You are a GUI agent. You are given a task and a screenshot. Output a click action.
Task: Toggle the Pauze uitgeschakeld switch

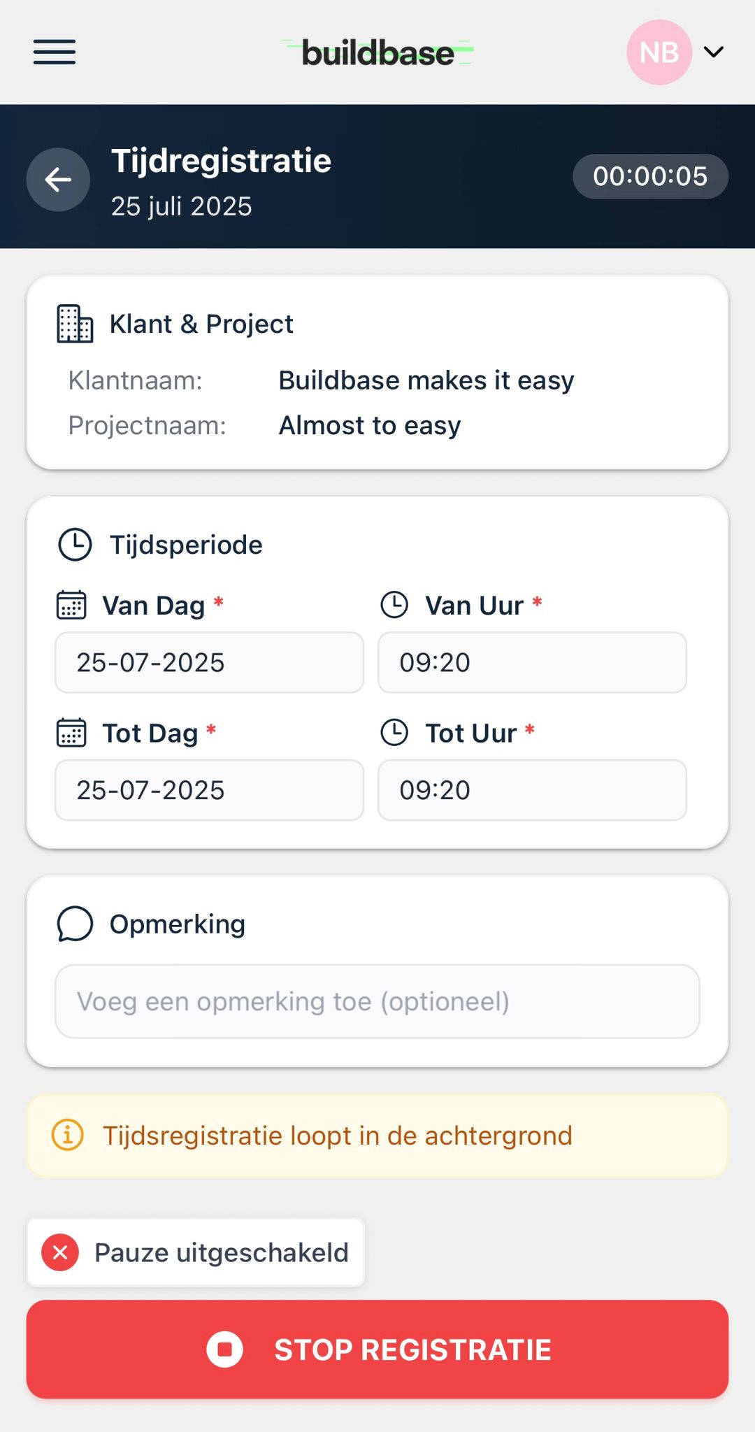pos(196,1252)
